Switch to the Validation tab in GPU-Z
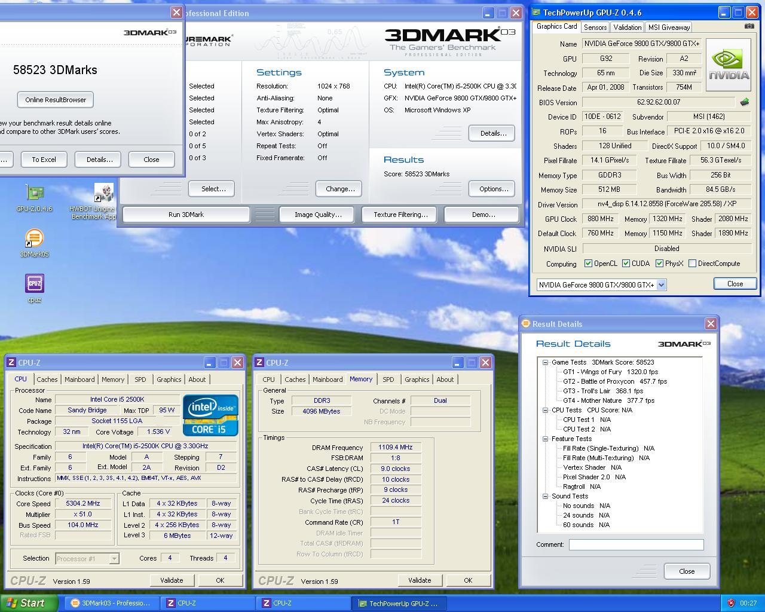 627,27
